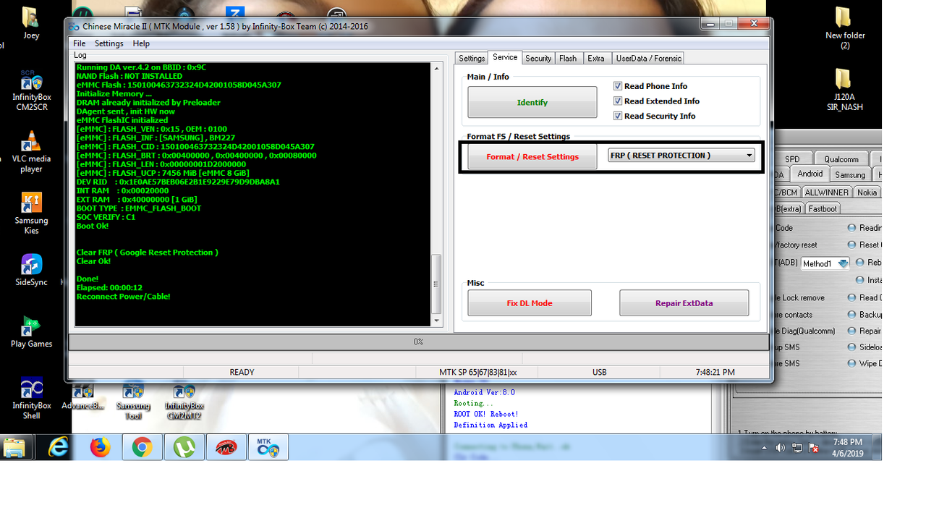Click the log scrollbar down arrow
Screen dimensions: 926x521
(436, 321)
